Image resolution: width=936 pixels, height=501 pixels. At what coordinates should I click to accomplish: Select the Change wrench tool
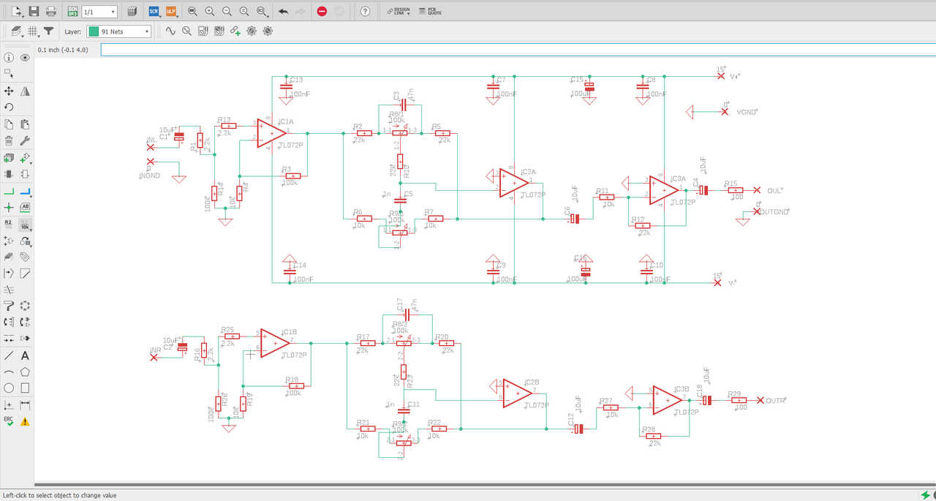coord(25,141)
